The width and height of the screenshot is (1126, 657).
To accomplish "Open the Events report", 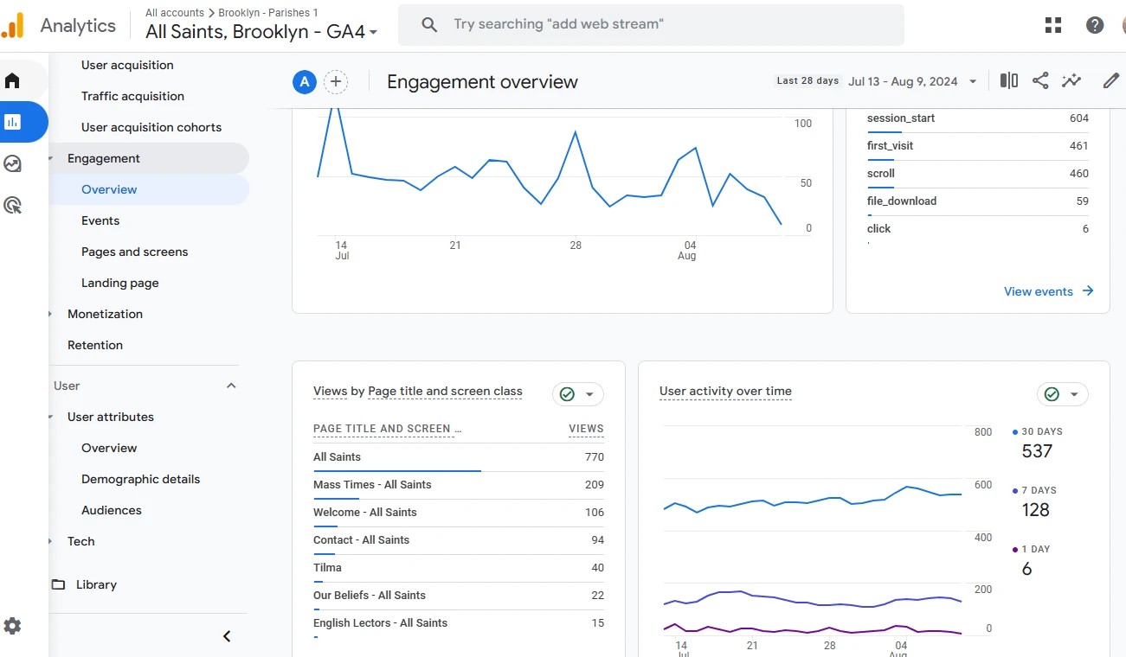I will [x=100, y=220].
